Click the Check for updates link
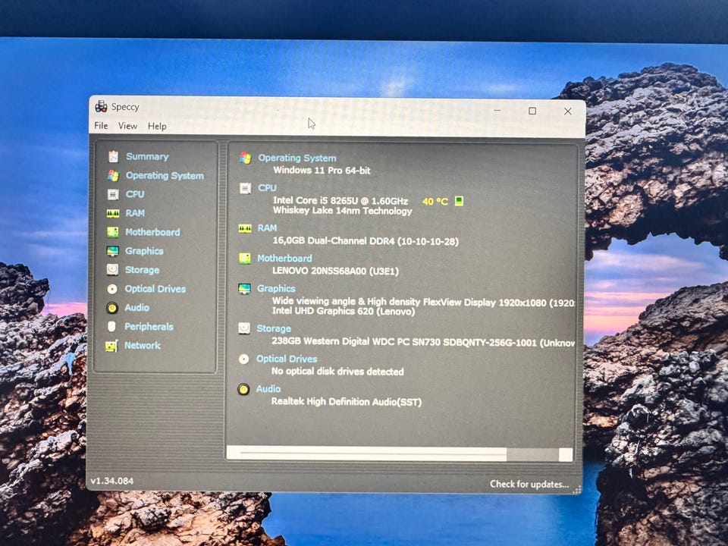 click(529, 484)
